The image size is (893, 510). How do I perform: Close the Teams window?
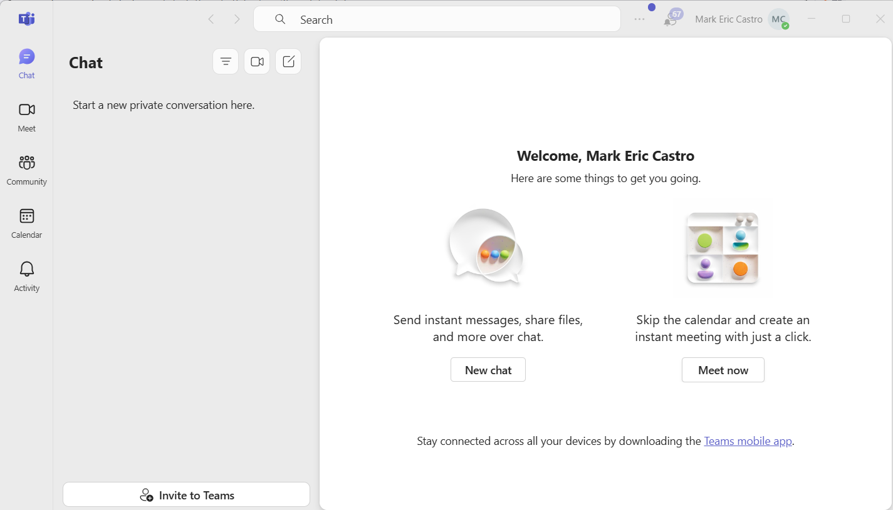[x=880, y=19]
